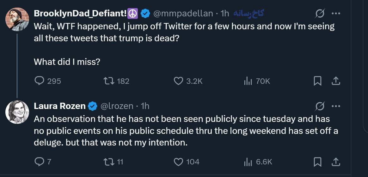
Task: Like Laura Rozen's reply
Action: pyautogui.click(x=179, y=162)
